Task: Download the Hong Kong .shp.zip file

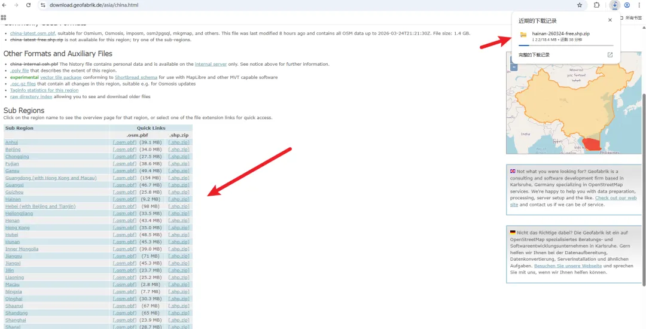Action: click(x=179, y=228)
